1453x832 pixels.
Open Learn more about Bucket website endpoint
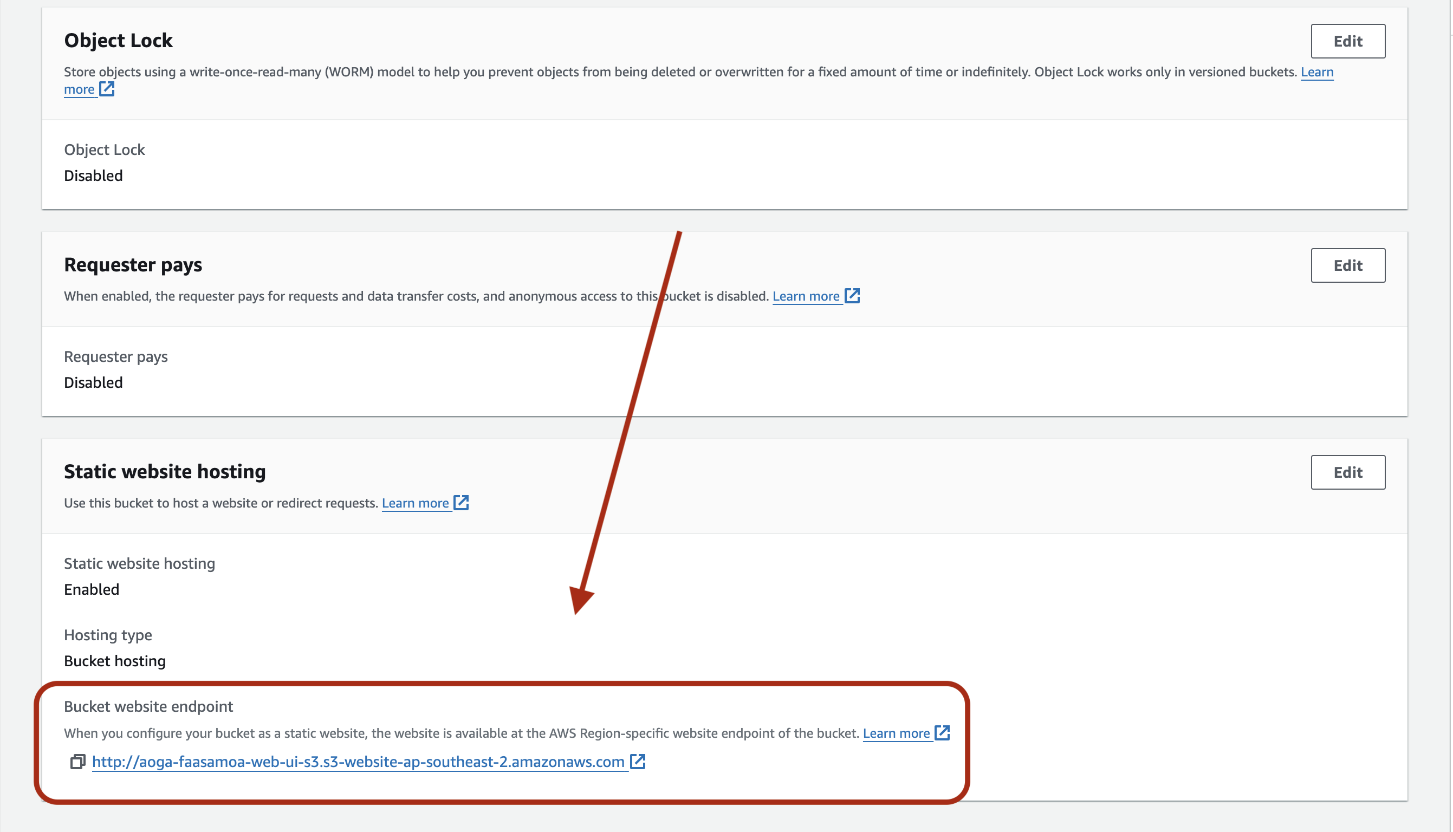click(x=896, y=733)
